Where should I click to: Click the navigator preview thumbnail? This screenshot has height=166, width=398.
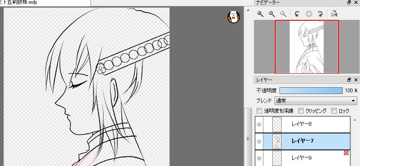click(x=307, y=47)
